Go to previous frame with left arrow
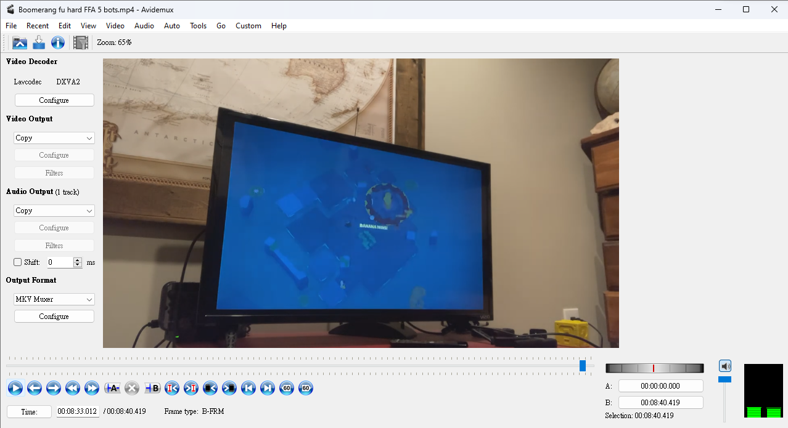788x428 pixels. click(35, 388)
